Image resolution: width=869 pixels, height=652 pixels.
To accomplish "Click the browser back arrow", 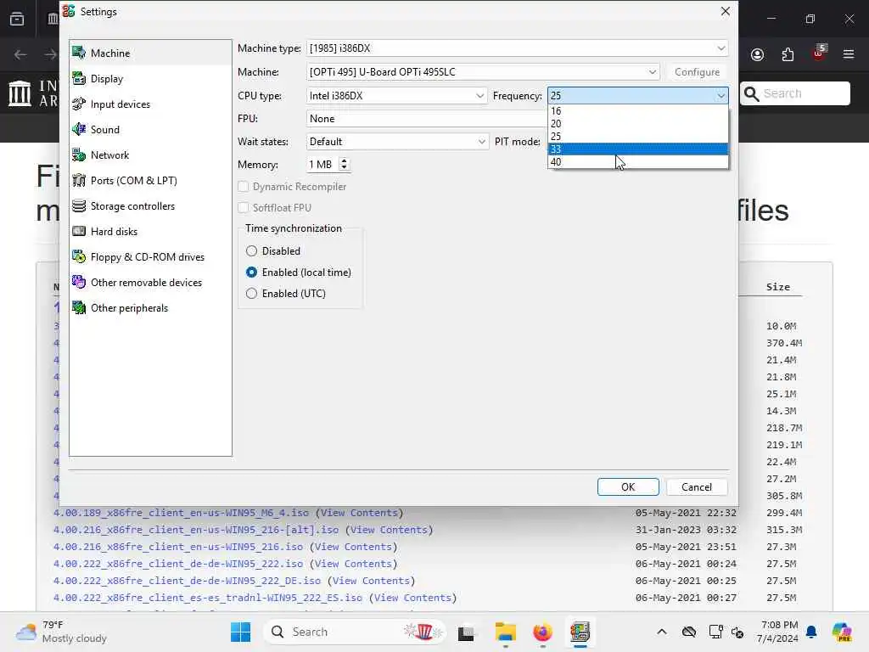I will pyautogui.click(x=20, y=54).
